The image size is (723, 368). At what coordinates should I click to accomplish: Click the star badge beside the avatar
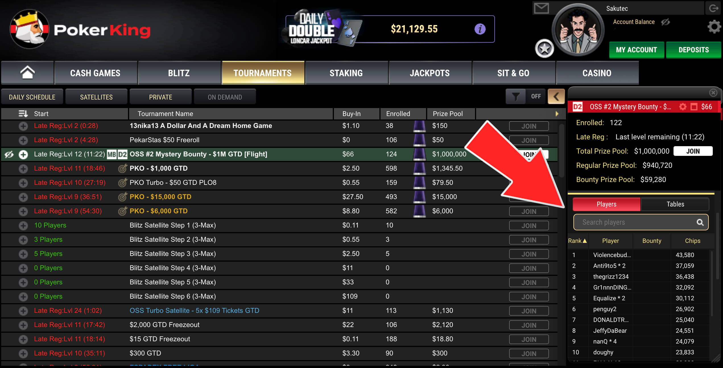click(544, 49)
